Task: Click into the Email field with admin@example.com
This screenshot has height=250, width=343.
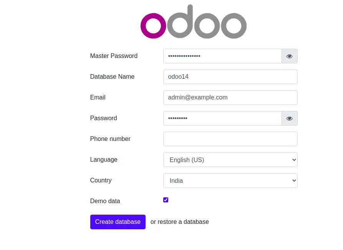Action: tap(230, 98)
